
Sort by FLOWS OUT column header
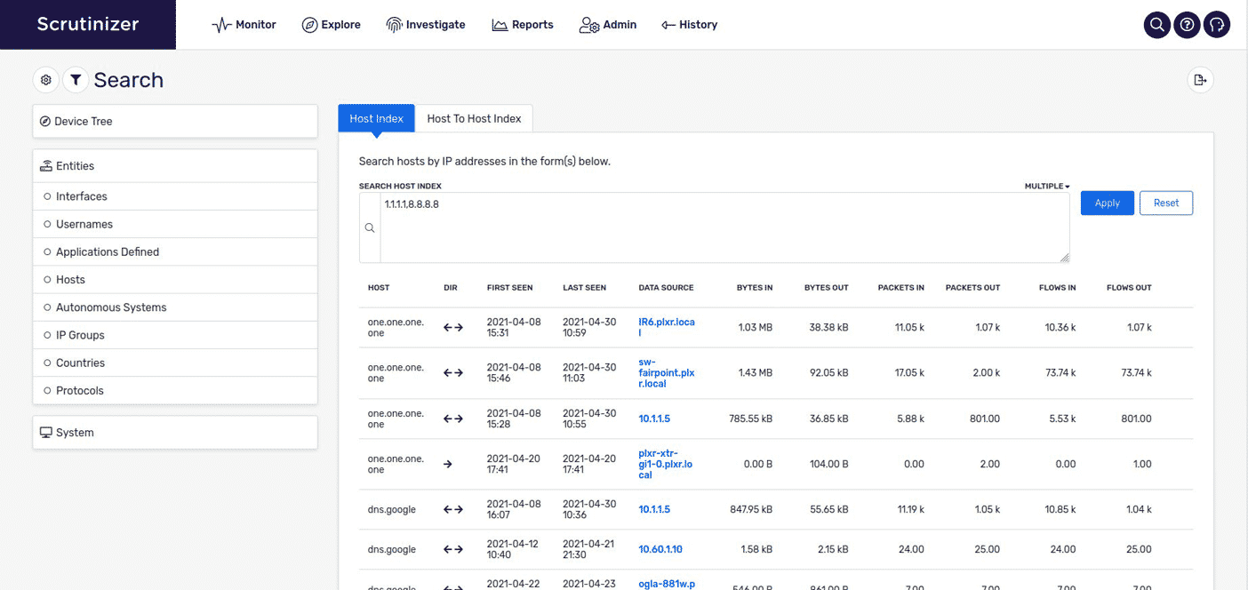pos(1129,288)
